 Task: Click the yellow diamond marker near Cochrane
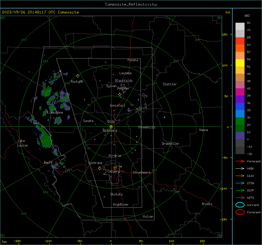[x=100, y=168]
